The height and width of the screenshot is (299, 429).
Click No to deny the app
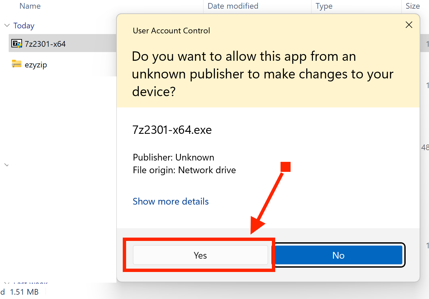[338, 255]
